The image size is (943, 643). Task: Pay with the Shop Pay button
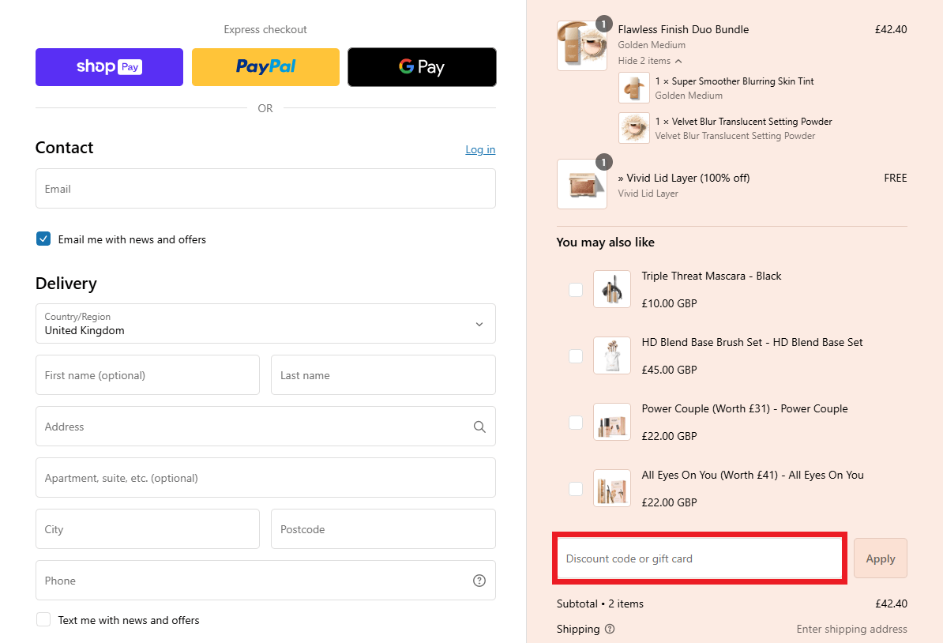tap(110, 67)
